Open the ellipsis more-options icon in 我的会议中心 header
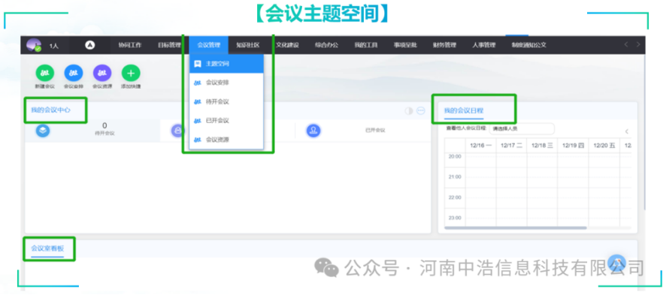Image resolution: width=666 pixels, height=295 pixels. (x=420, y=110)
